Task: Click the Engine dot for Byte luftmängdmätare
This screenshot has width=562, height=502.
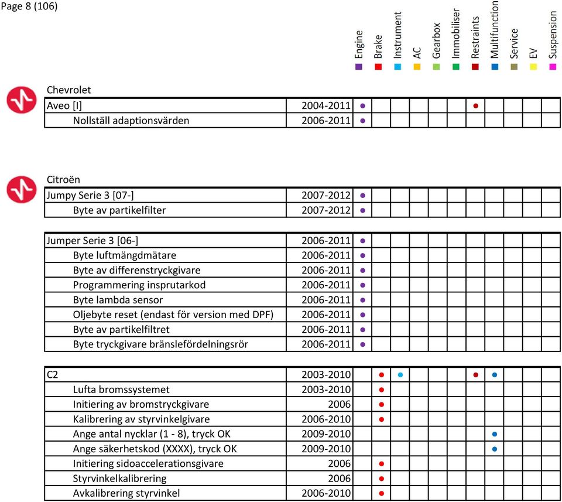Action: pos(363,255)
